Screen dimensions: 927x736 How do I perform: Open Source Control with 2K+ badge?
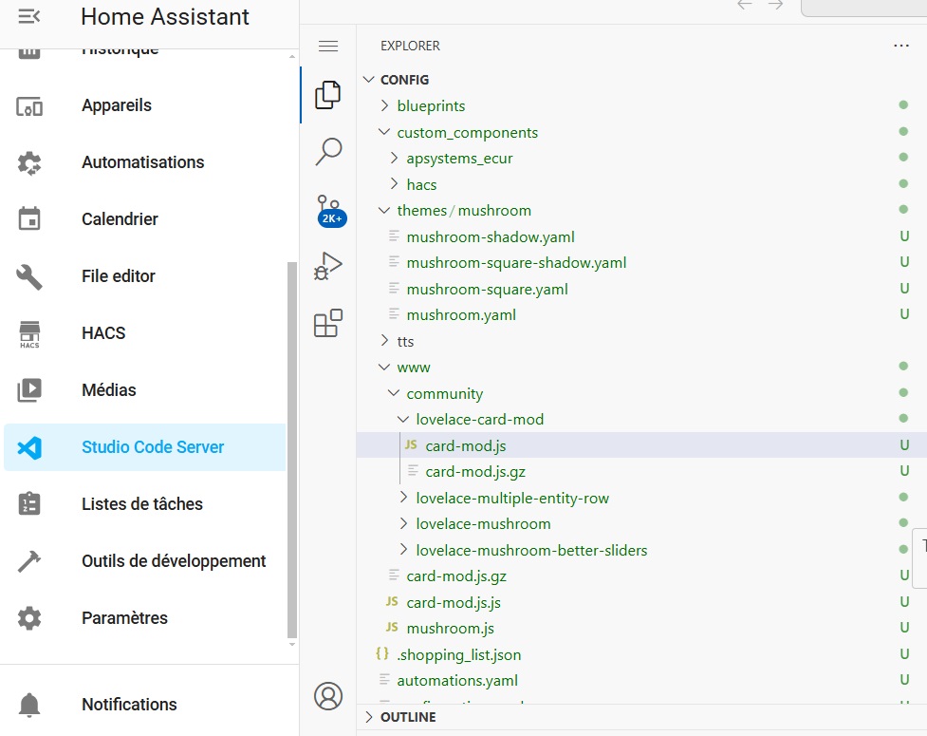coord(329,210)
